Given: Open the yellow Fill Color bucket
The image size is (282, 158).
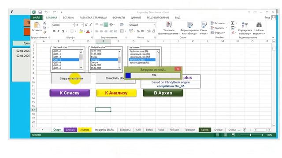Looking at the screenshot, I should (81, 31).
